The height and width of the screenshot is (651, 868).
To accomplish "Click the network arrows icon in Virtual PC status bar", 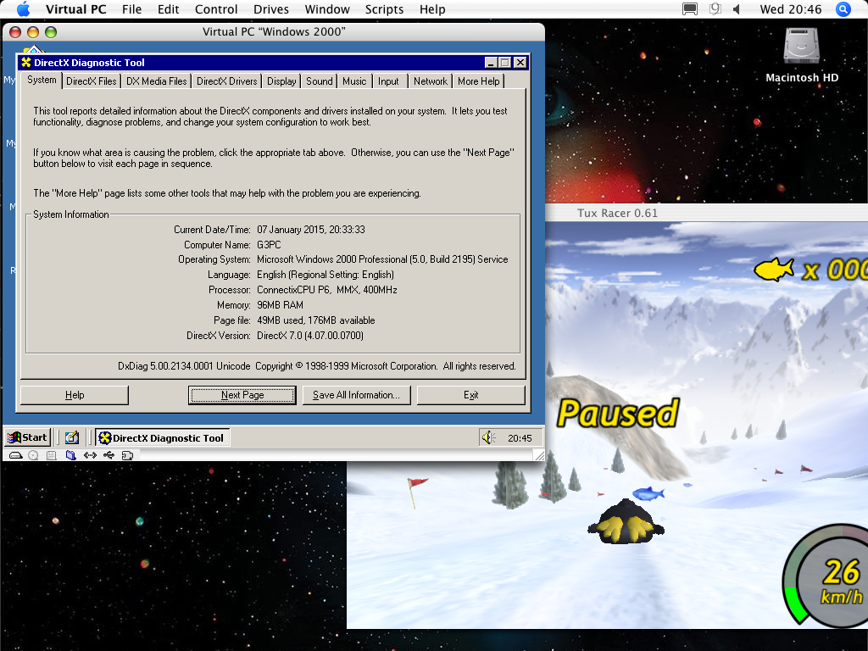I will click(90, 455).
